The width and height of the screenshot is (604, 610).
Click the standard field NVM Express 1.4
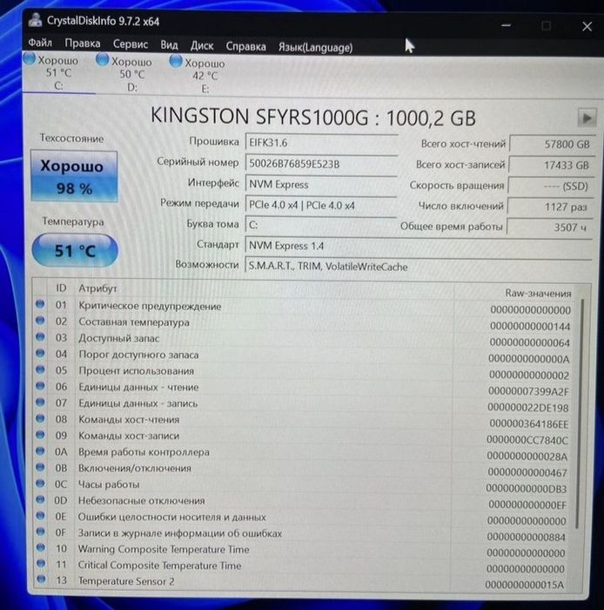pyautogui.click(x=418, y=246)
